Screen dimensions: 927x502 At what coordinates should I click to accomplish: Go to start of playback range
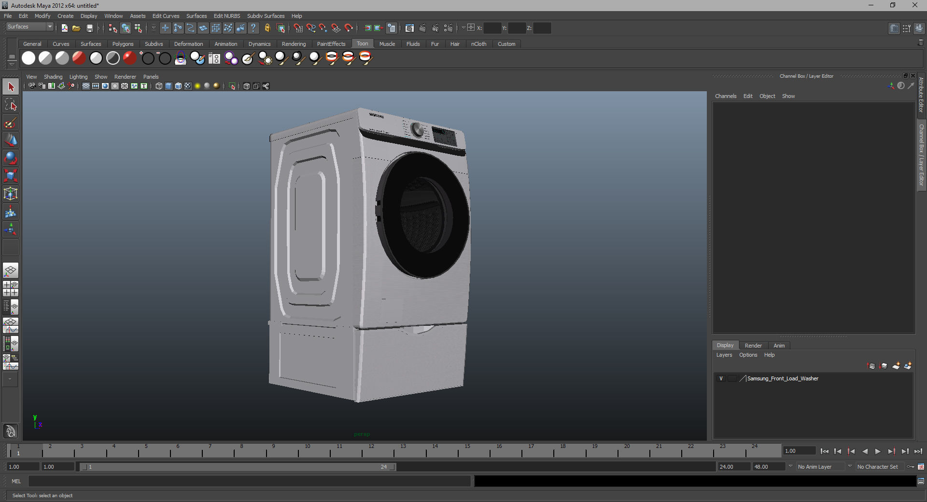click(825, 451)
